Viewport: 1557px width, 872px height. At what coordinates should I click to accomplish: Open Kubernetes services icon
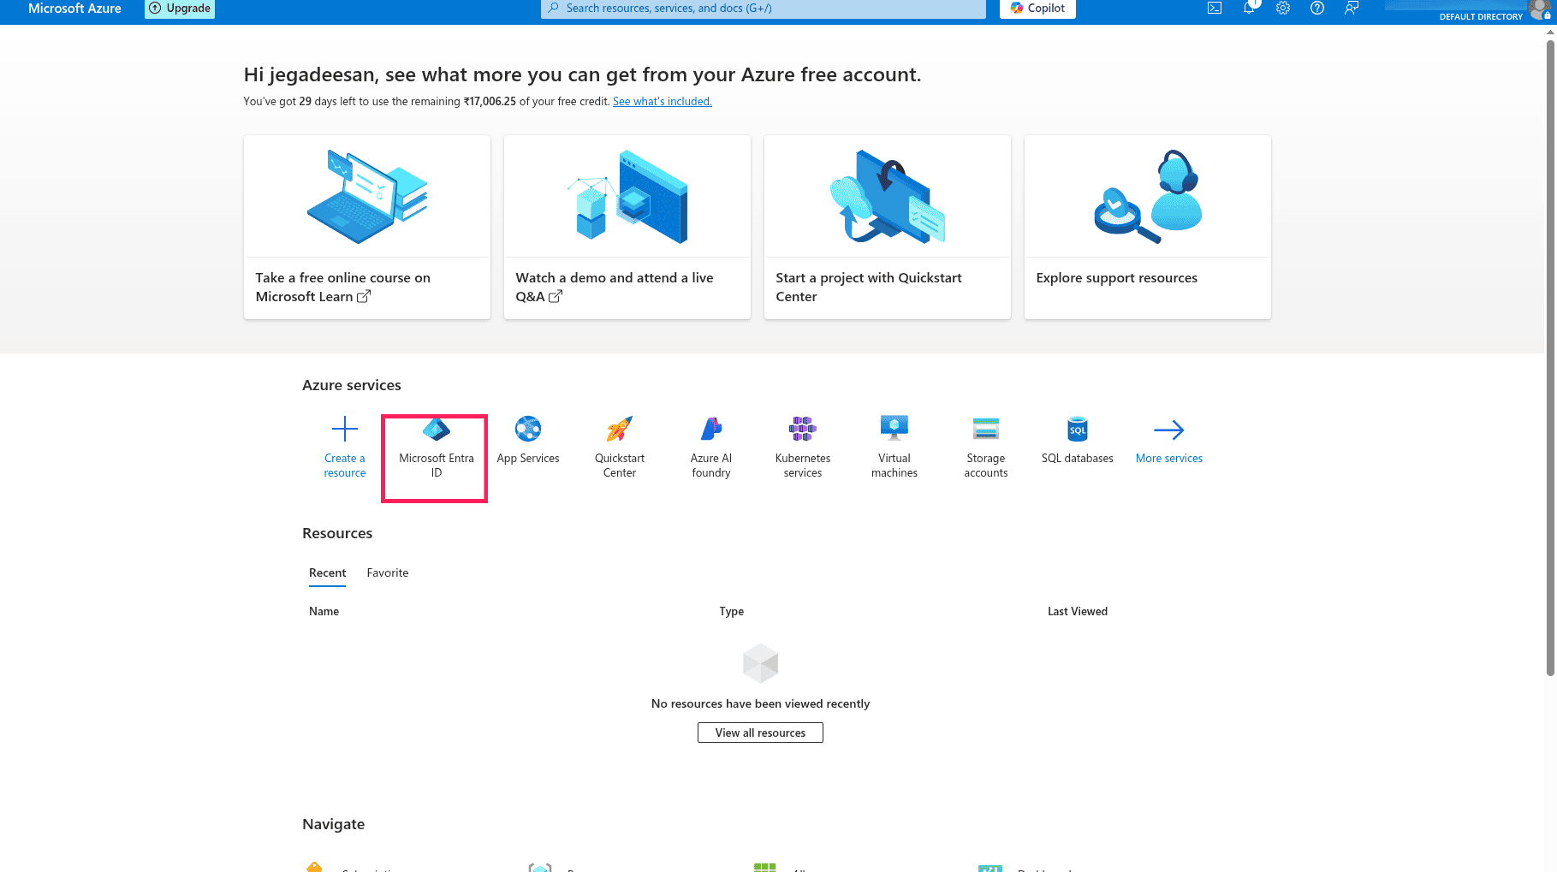pos(803,429)
